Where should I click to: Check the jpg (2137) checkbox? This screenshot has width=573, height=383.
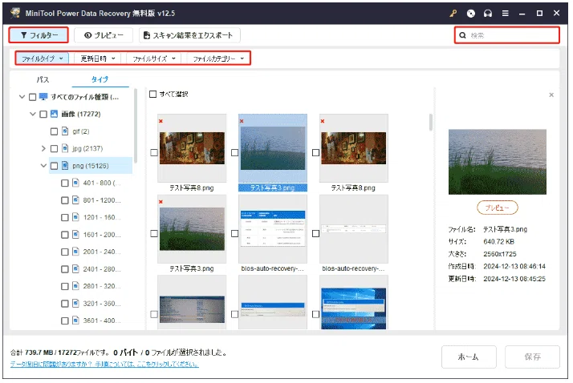click(54, 148)
